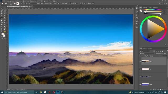This screenshot has height=94, width=168.
Task: Select the Lasso tool
Action: tap(2, 11)
